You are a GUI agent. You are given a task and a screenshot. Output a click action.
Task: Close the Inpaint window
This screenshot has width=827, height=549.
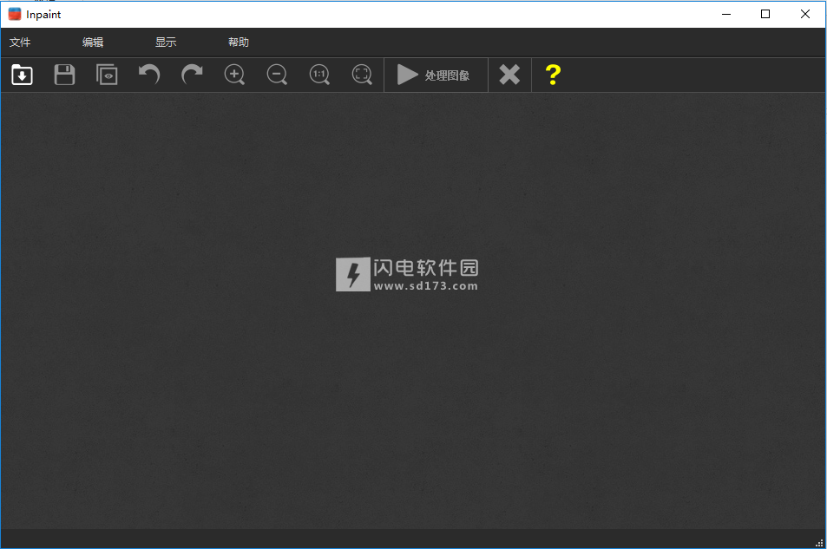click(804, 14)
